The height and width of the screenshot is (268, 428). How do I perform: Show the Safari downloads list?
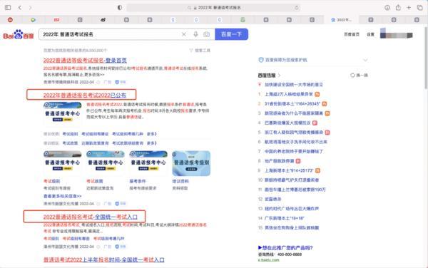click(387, 8)
